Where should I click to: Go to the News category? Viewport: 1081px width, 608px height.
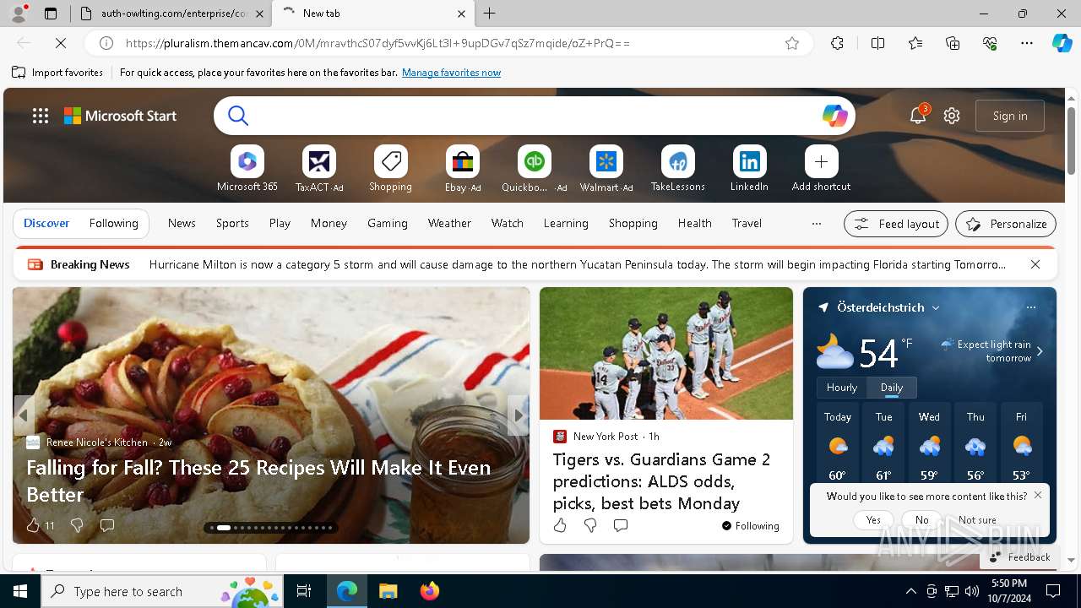coord(182,224)
